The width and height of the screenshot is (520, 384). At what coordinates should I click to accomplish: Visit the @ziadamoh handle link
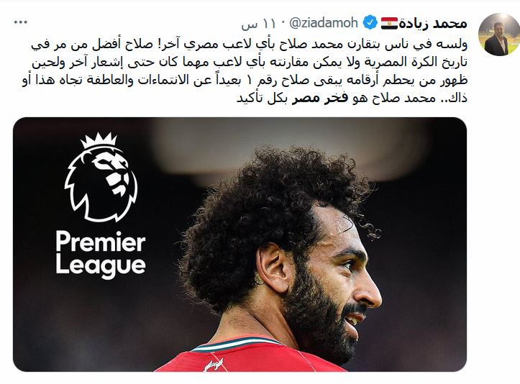click(x=324, y=23)
